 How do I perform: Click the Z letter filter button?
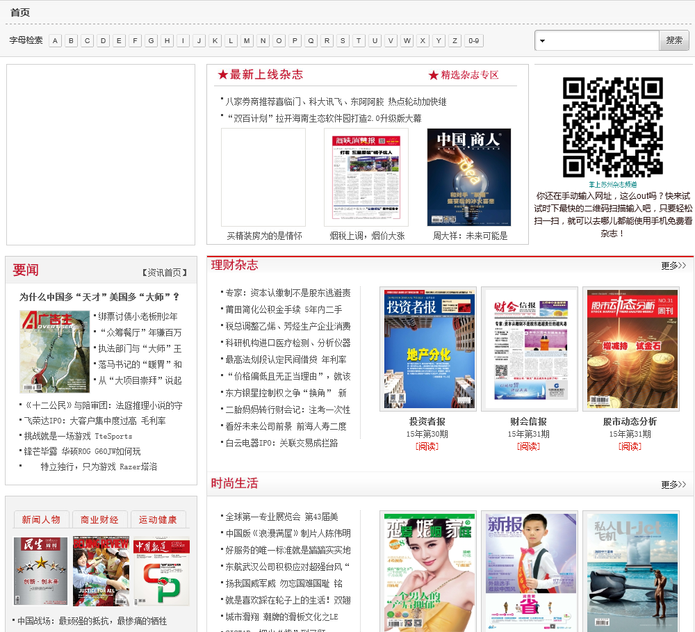[455, 40]
